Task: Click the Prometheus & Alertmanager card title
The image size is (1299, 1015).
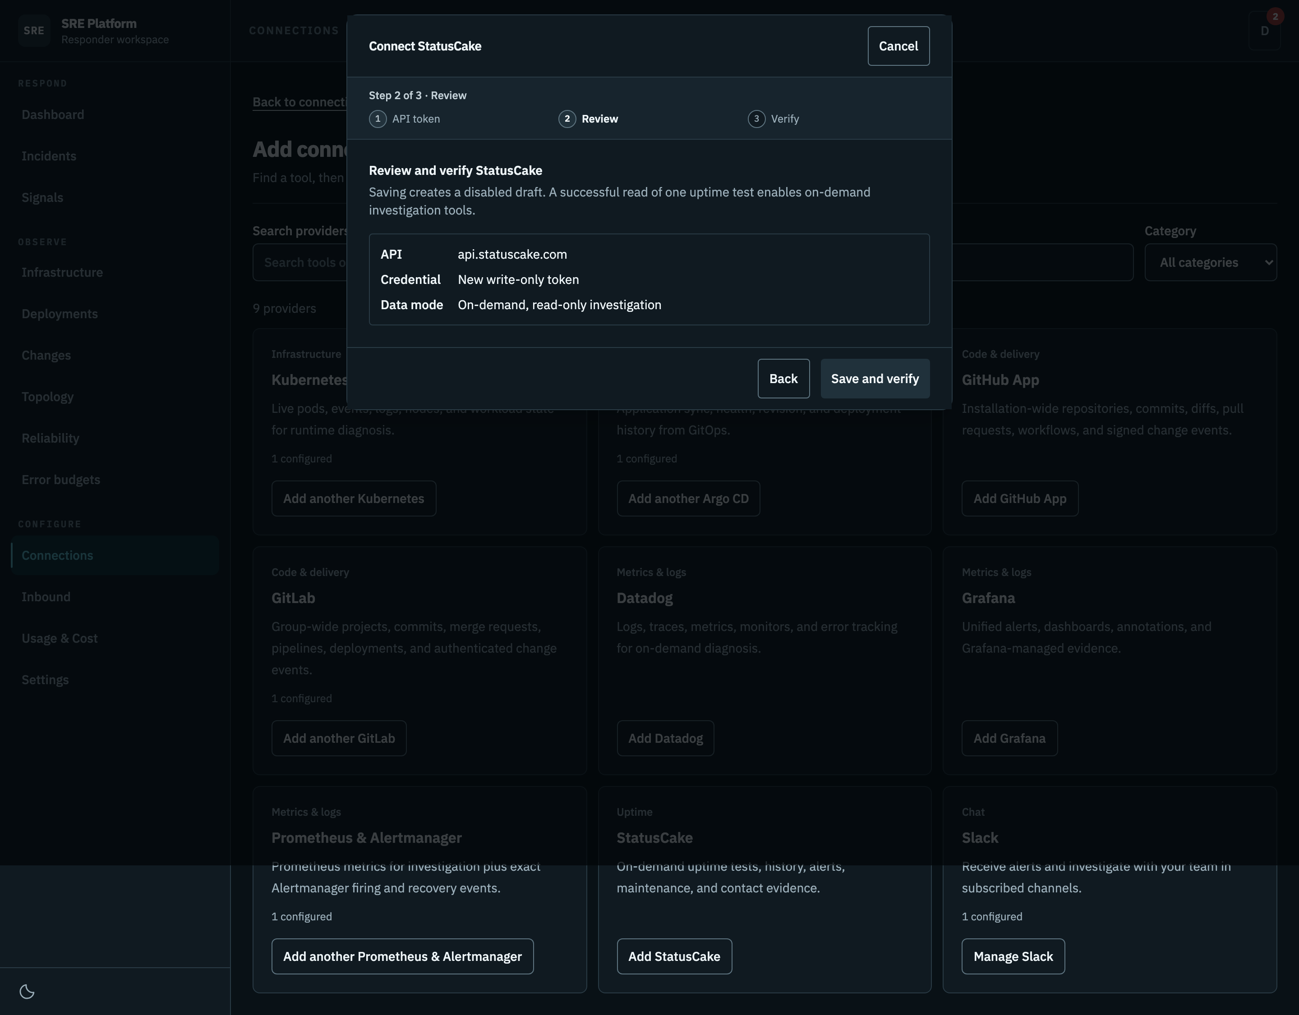Action: [366, 838]
